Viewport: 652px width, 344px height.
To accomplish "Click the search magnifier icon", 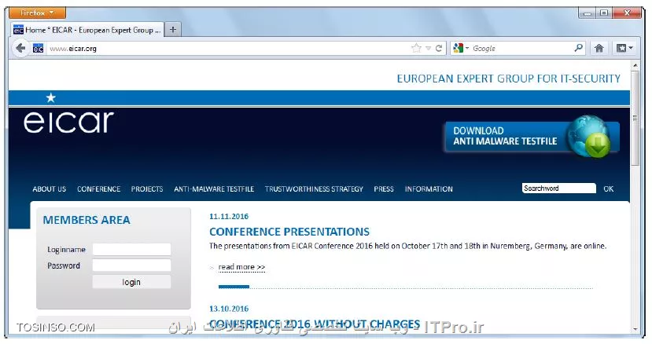I will [x=578, y=48].
